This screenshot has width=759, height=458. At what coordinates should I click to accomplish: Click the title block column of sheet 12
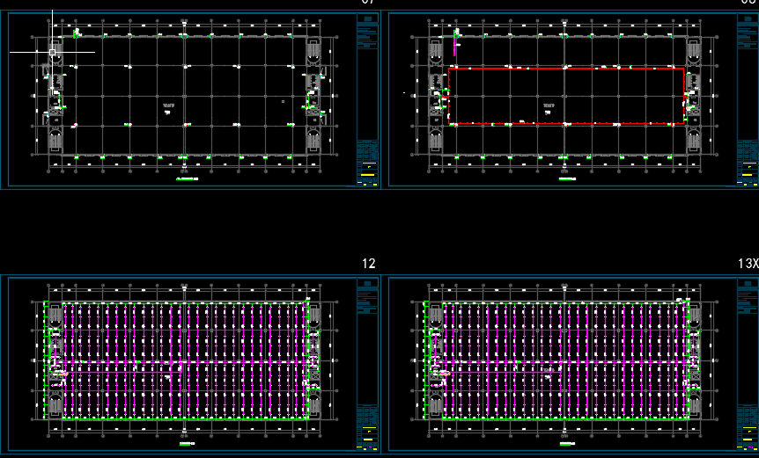[x=368, y=364]
